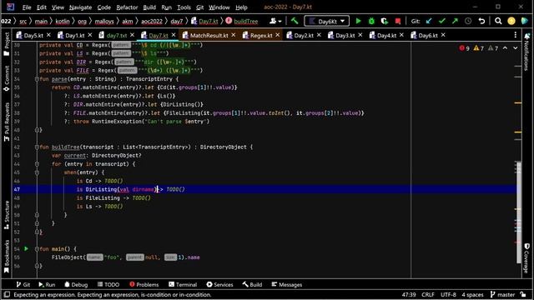Show Git history clock icon

468,21
